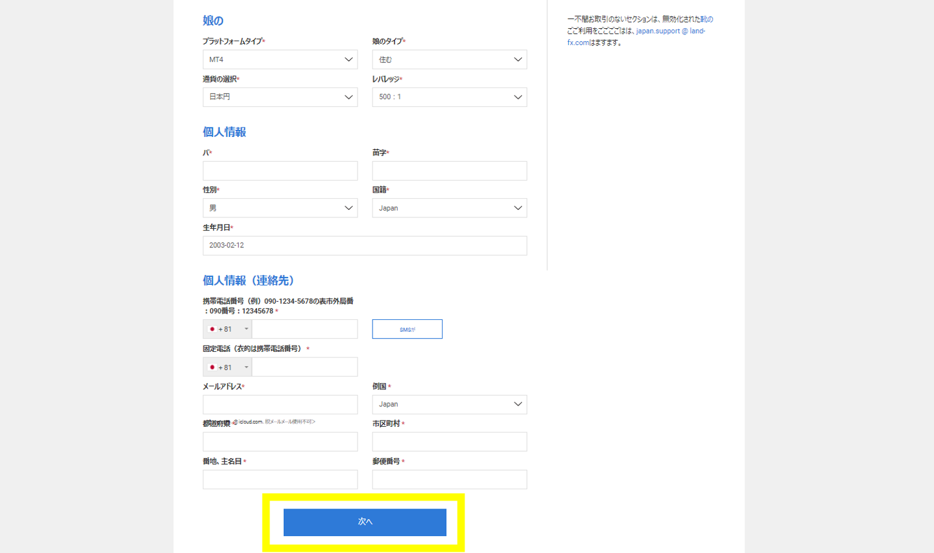
Task: Click the 都道府県 input field
Action: (x=280, y=442)
